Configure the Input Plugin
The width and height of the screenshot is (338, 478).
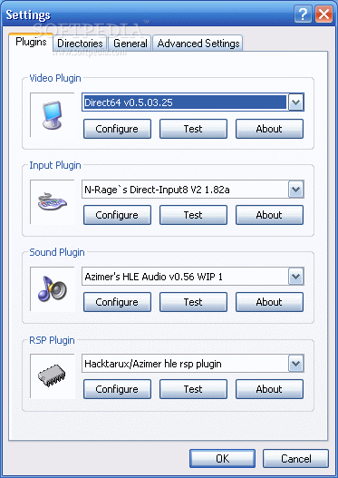point(117,215)
